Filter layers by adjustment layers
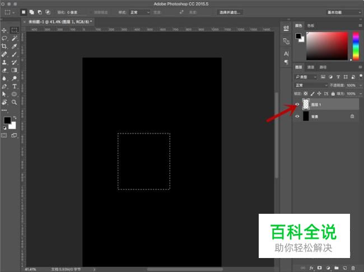The height and width of the screenshot is (272, 364). [x=330, y=77]
